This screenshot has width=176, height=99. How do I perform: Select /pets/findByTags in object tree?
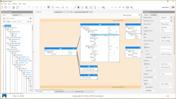[15, 43]
